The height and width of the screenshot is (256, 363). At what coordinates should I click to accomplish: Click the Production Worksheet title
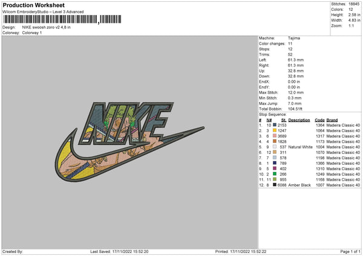click(x=33, y=5)
